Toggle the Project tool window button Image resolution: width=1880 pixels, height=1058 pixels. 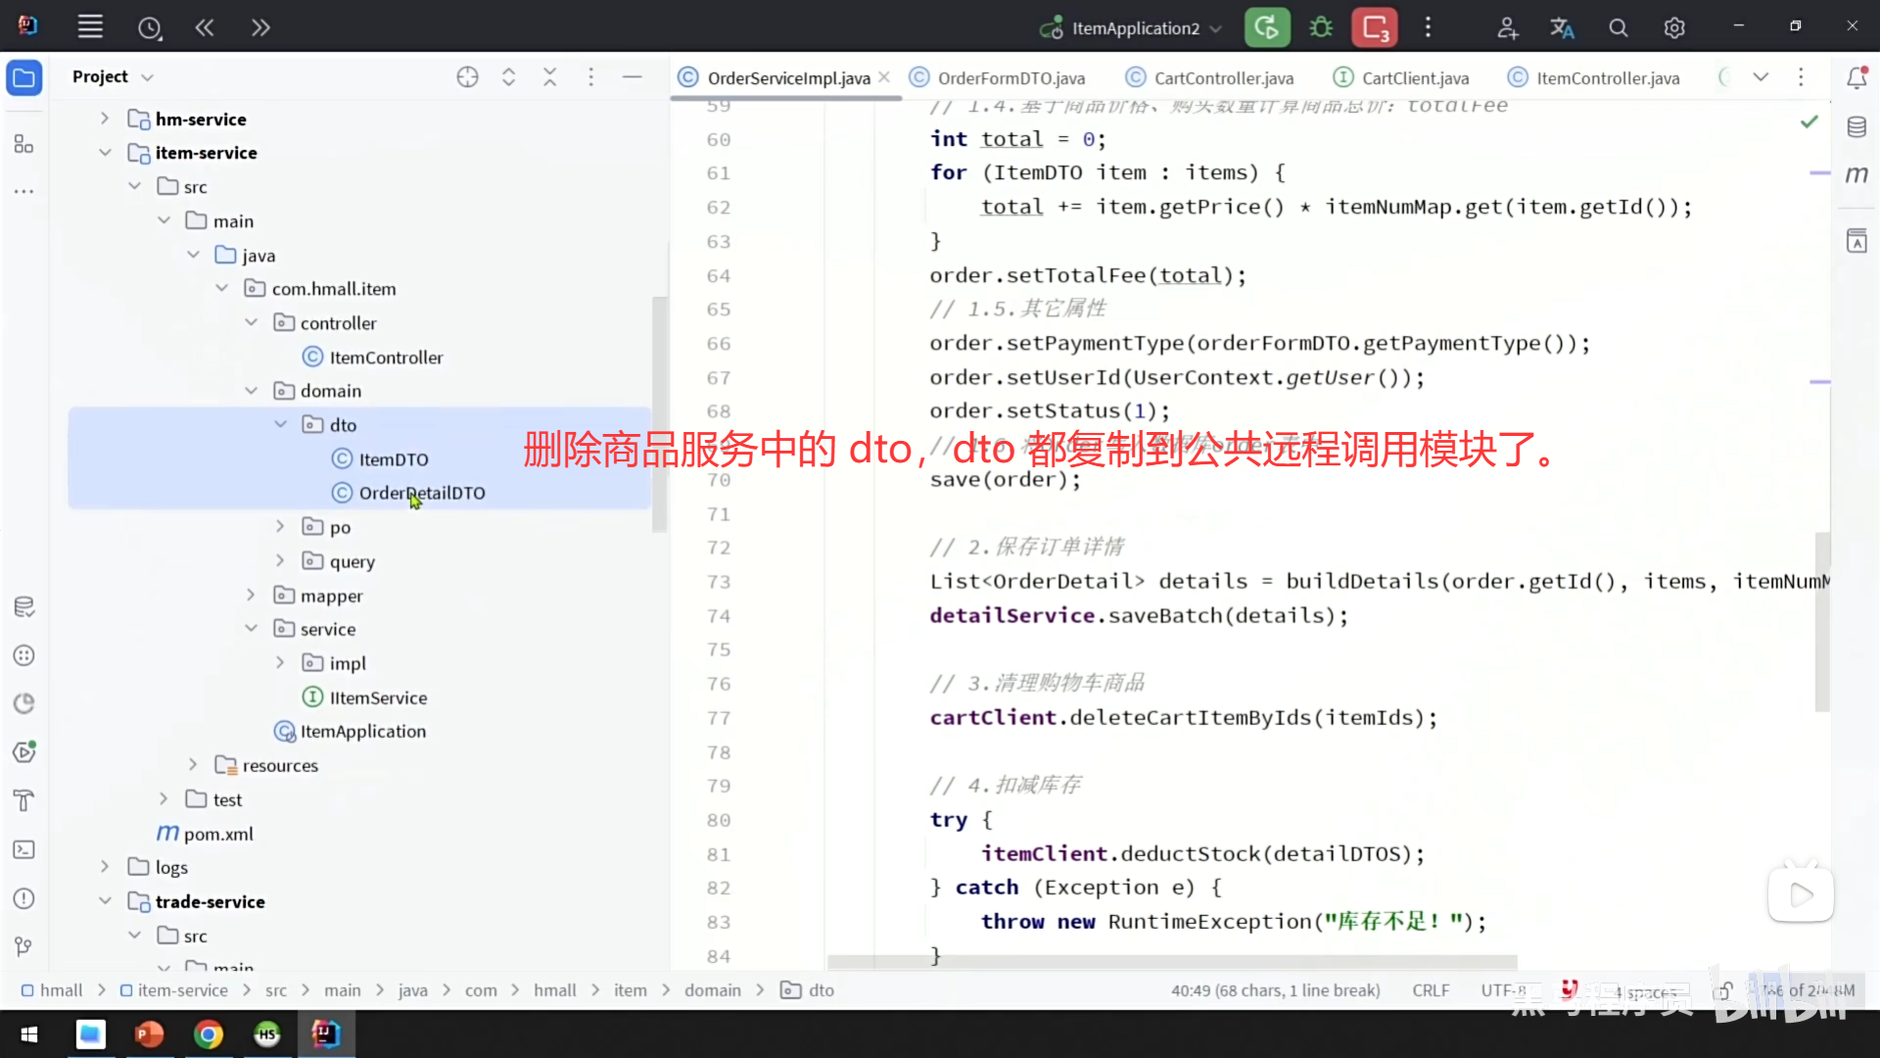coord(24,77)
